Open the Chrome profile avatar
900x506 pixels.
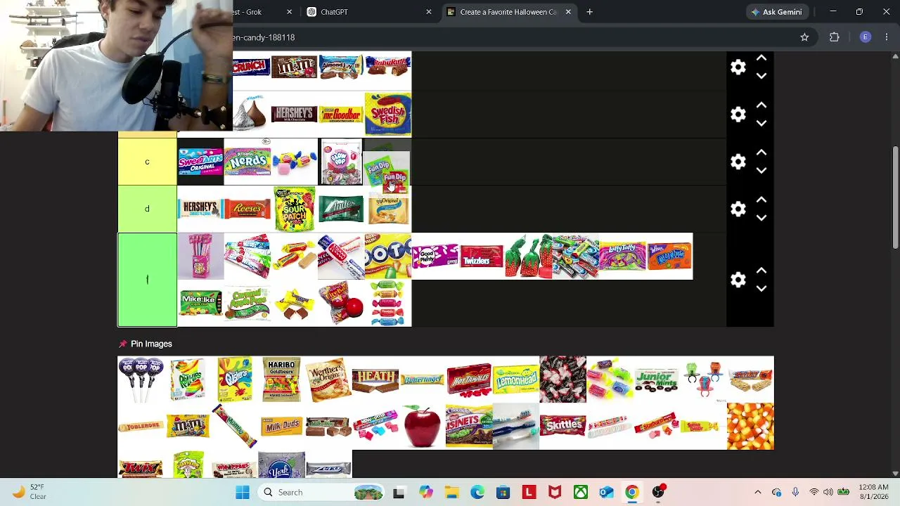[866, 37]
